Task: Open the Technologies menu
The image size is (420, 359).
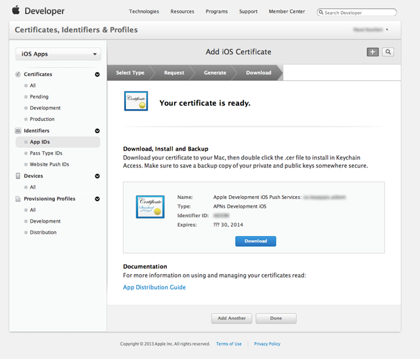Action: point(144,12)
